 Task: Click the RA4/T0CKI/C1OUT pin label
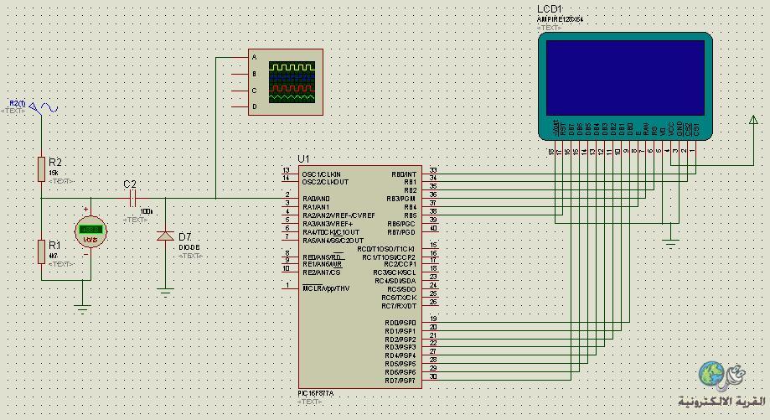(331, 232)
